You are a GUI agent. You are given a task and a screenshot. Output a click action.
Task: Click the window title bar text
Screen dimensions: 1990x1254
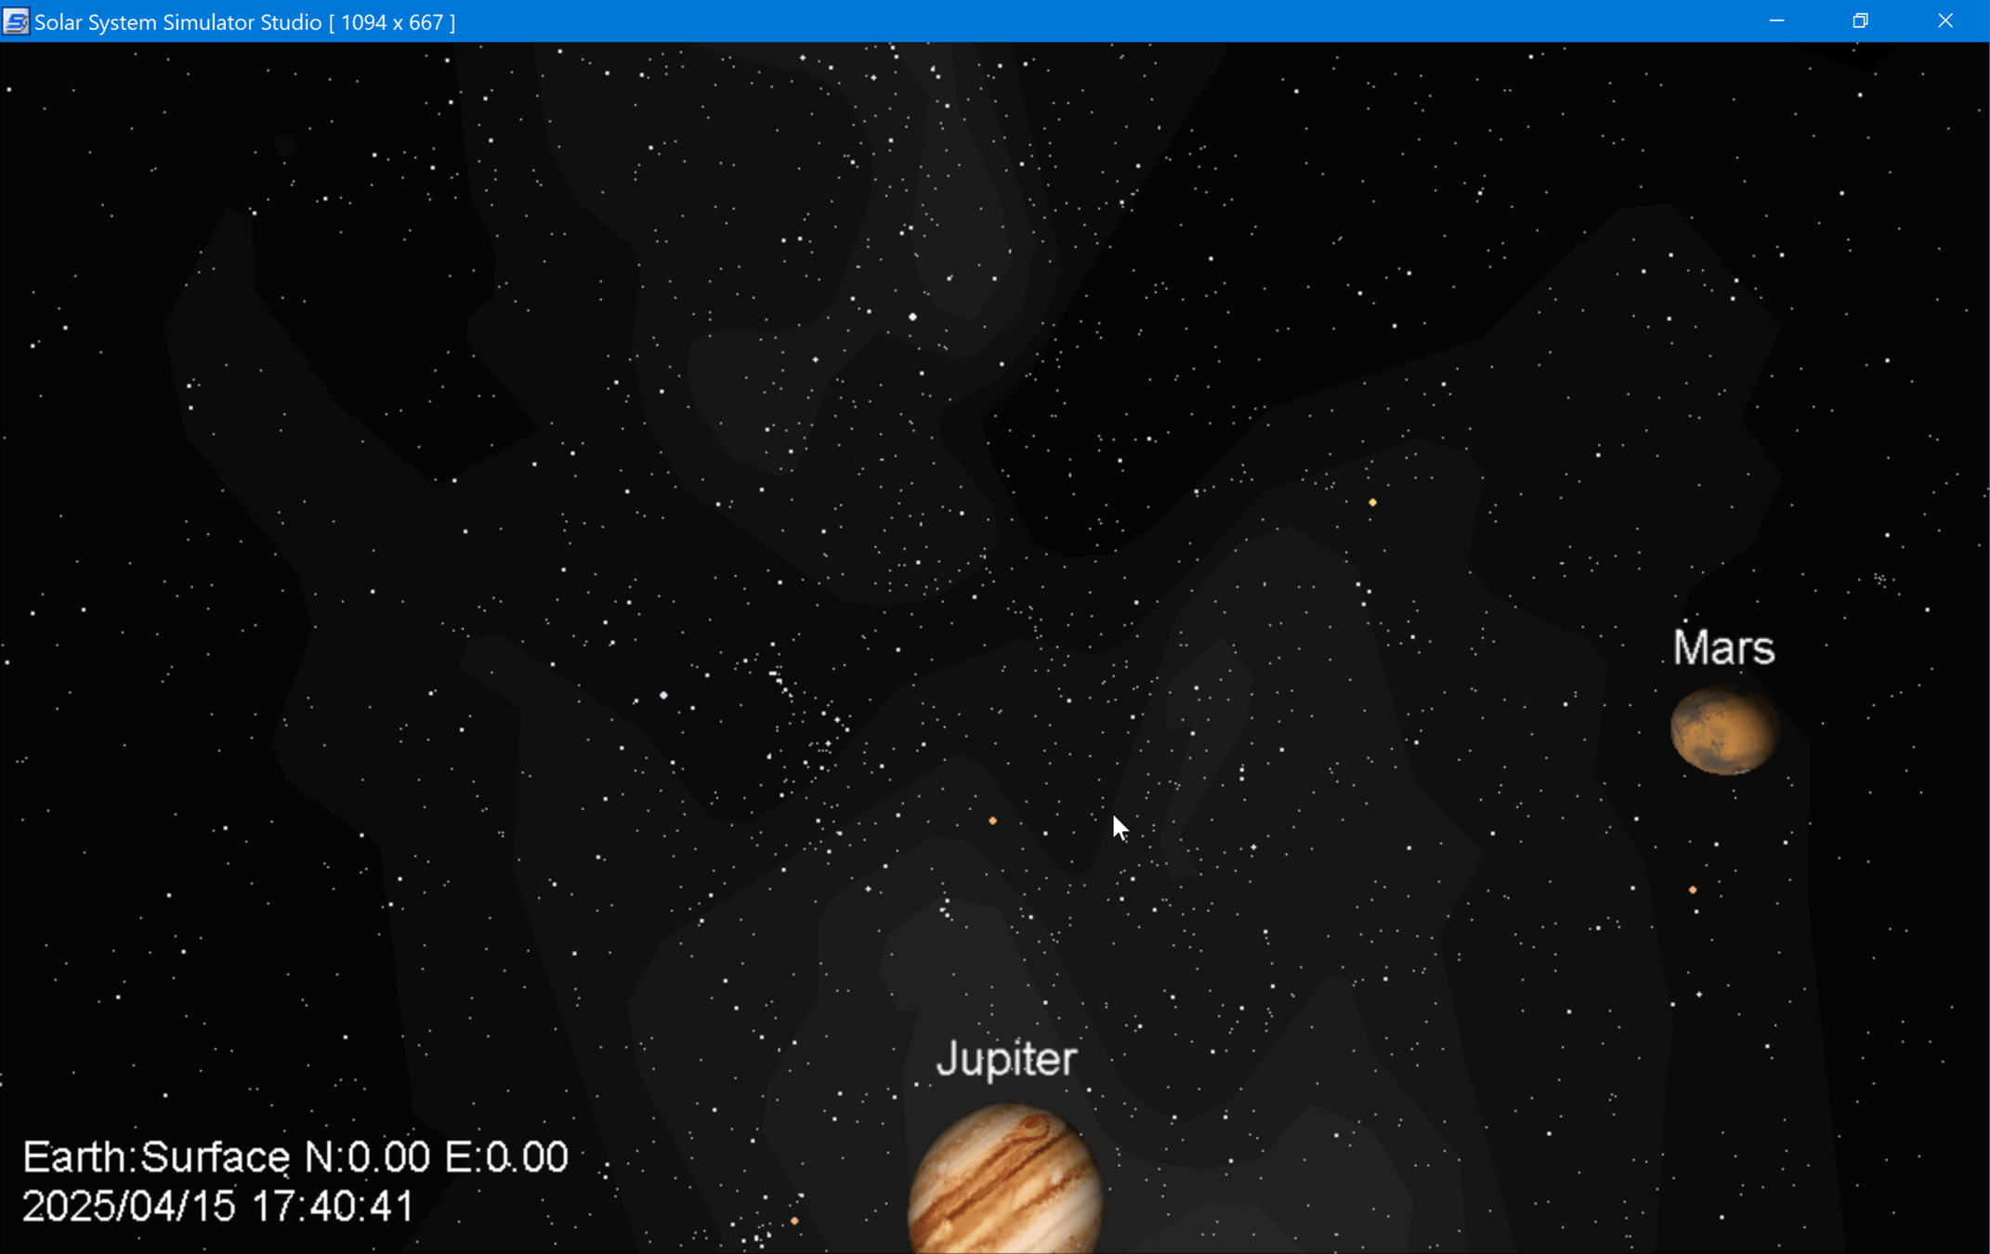[x=244, y=21]
